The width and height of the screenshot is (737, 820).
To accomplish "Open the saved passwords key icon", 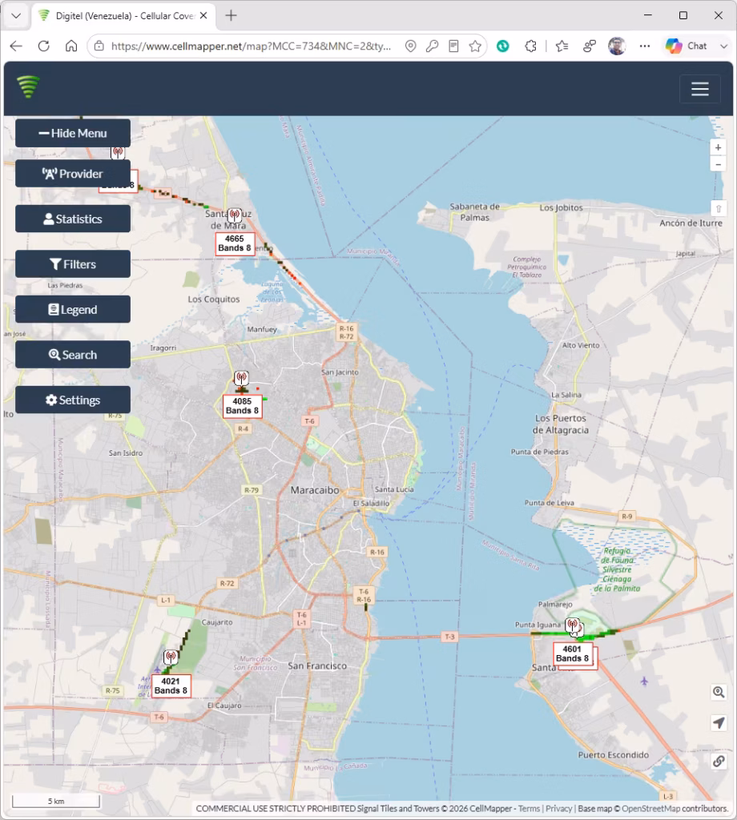I will pos(432,46).
